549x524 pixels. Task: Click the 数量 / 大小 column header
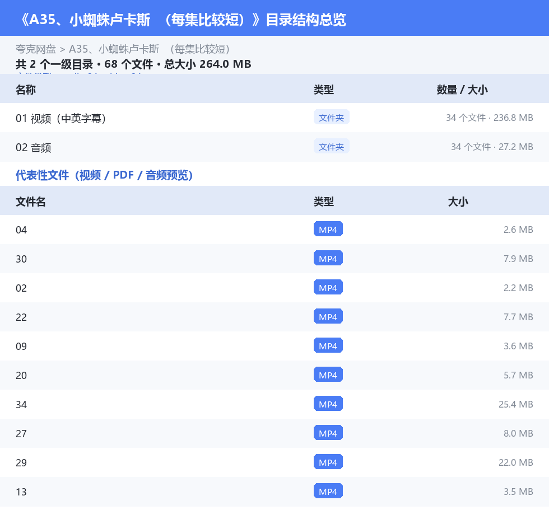pos(462,90)
